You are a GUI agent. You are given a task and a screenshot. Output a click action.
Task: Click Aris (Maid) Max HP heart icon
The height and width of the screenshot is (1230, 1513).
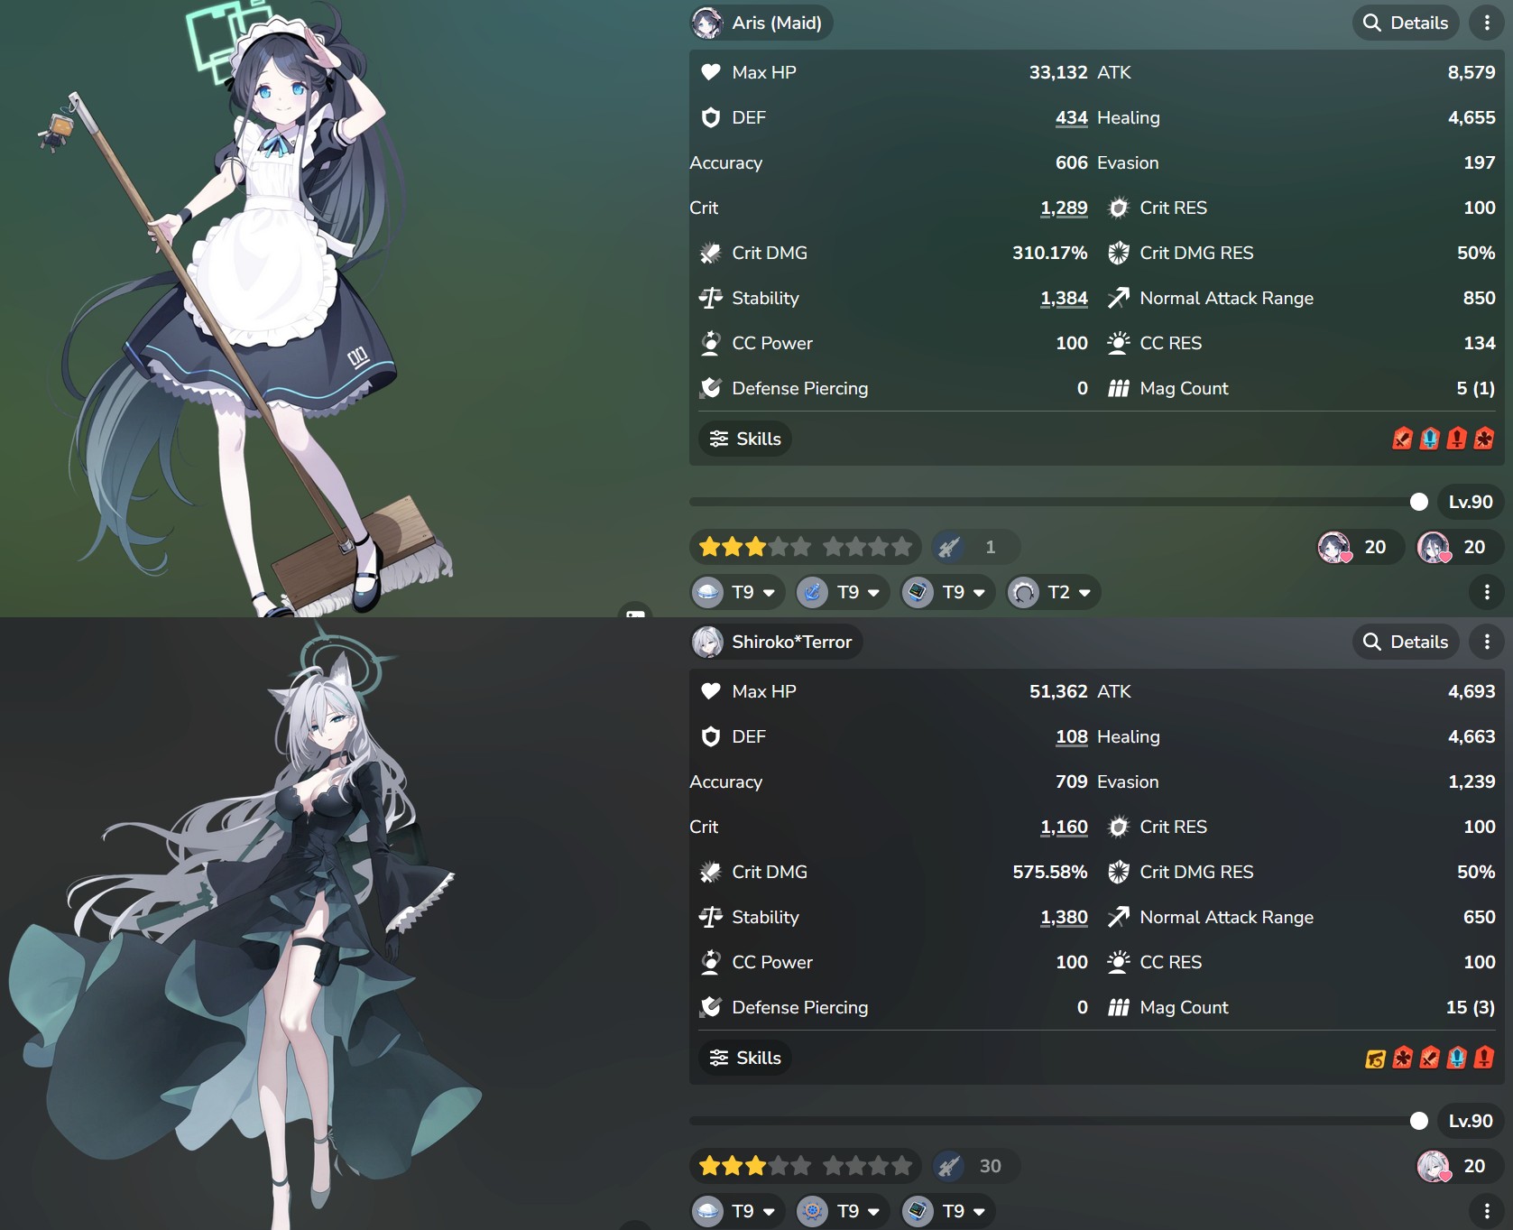pos(711,72)
